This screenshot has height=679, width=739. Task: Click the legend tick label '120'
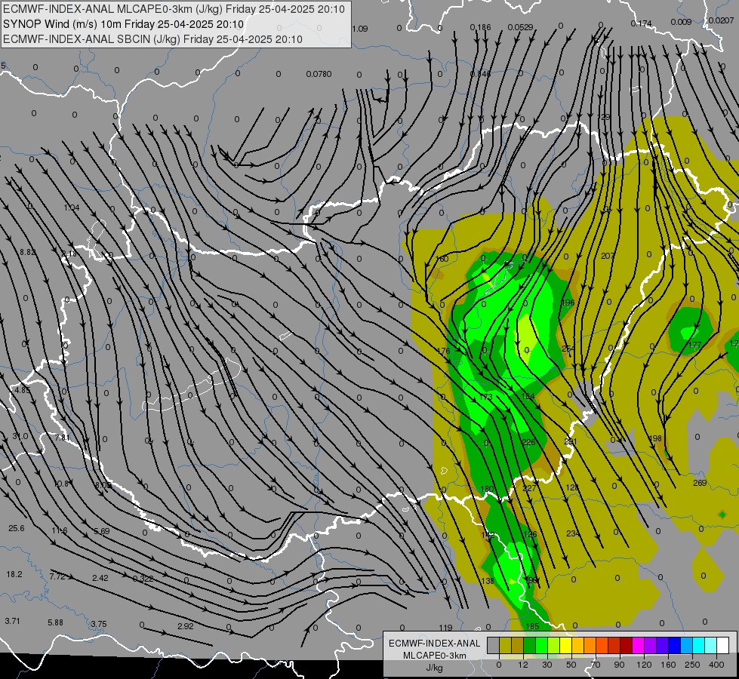point(644,665)
